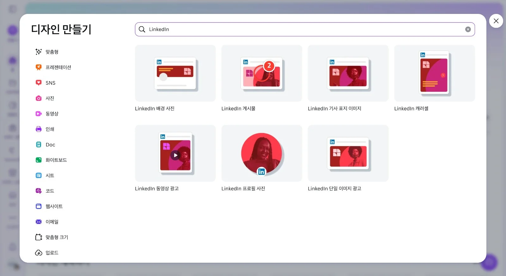Click the Doc document icon

[x=39, y=144]
